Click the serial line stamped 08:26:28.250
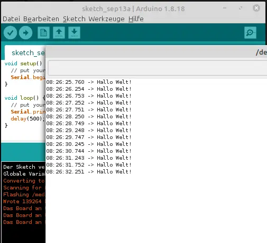The image size is (267, 243). coord(89,117)
